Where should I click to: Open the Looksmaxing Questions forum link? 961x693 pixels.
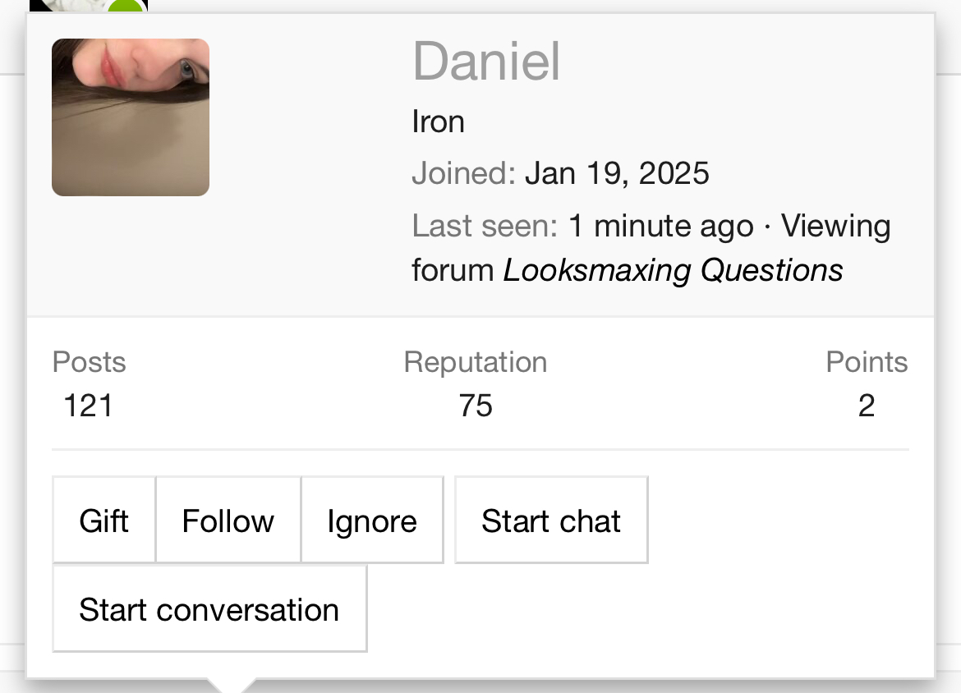(673, 270)
